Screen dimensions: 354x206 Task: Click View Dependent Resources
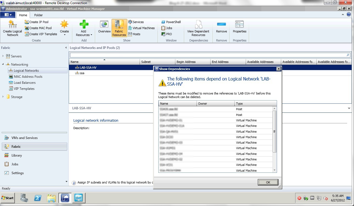(x=198, y=28)
